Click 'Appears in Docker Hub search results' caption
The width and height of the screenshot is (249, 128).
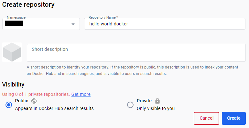point(54,108)
